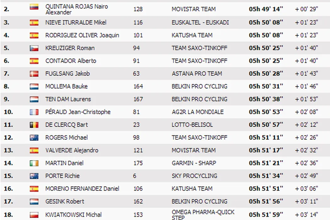Screen dimensions: 330x220
Task: Click the Colombian flag beside Quintana Rojas
Action: point(34,7)
